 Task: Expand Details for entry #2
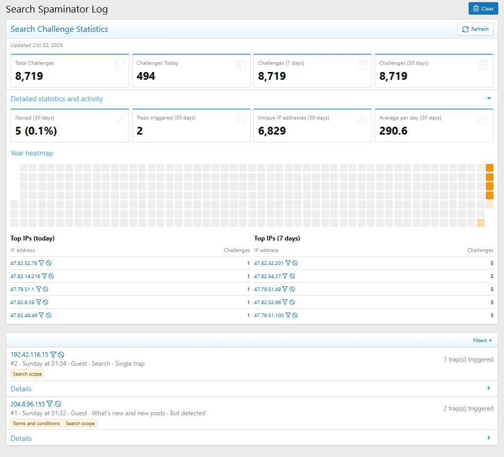(x=251, y=389)
